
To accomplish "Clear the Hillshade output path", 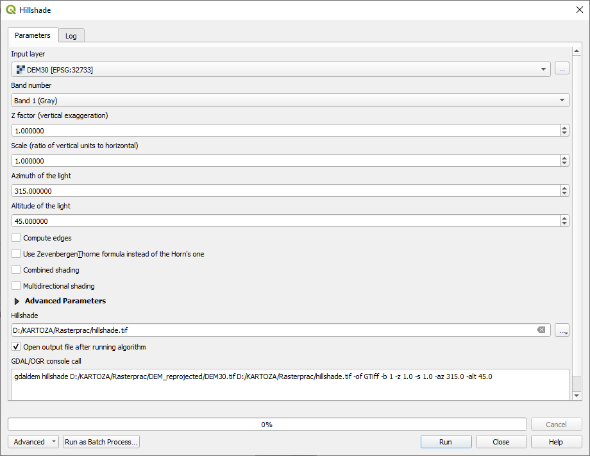I will coord(541,330).
